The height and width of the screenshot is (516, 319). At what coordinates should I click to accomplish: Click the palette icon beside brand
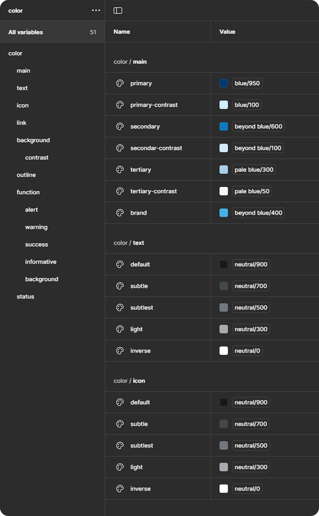[120, 213]
